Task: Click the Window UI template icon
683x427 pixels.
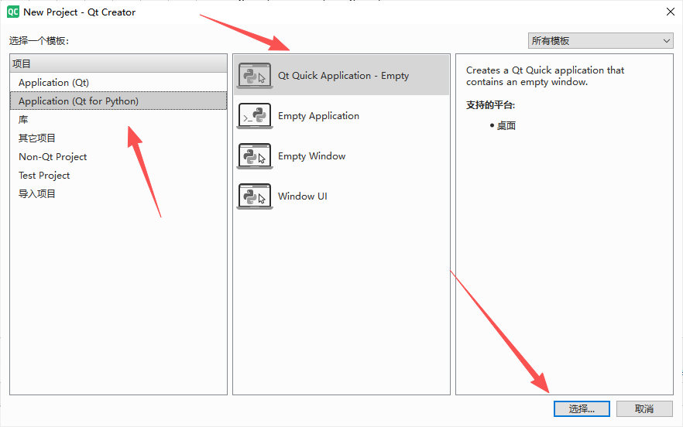Action: [x=255, y=196]
